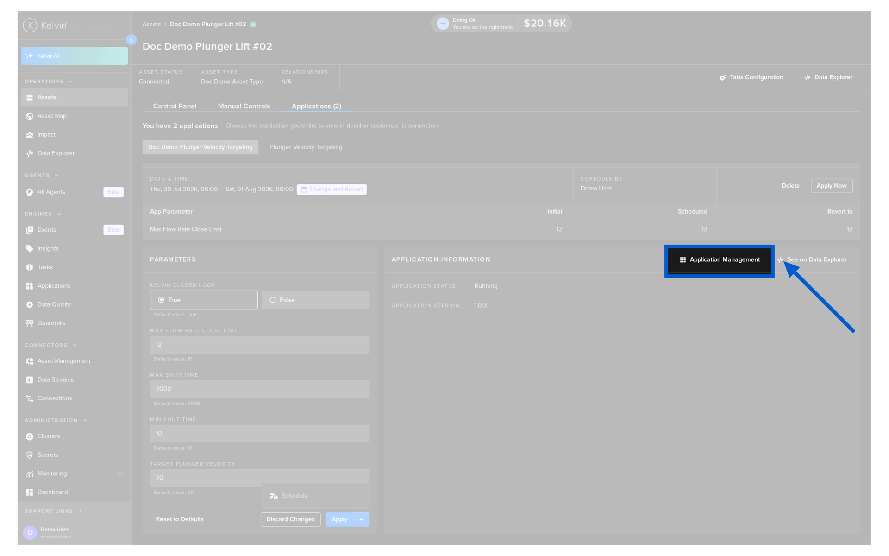Collapse the Operations section

(71, 82)
